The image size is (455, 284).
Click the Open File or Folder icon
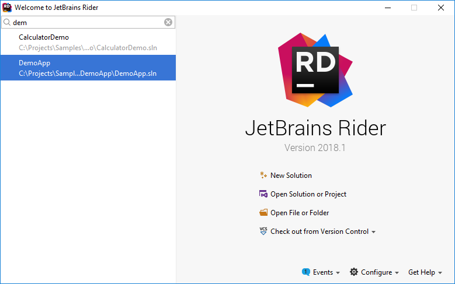[263, 213]
